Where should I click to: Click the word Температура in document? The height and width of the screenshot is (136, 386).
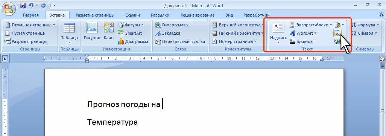click(112, 122)
